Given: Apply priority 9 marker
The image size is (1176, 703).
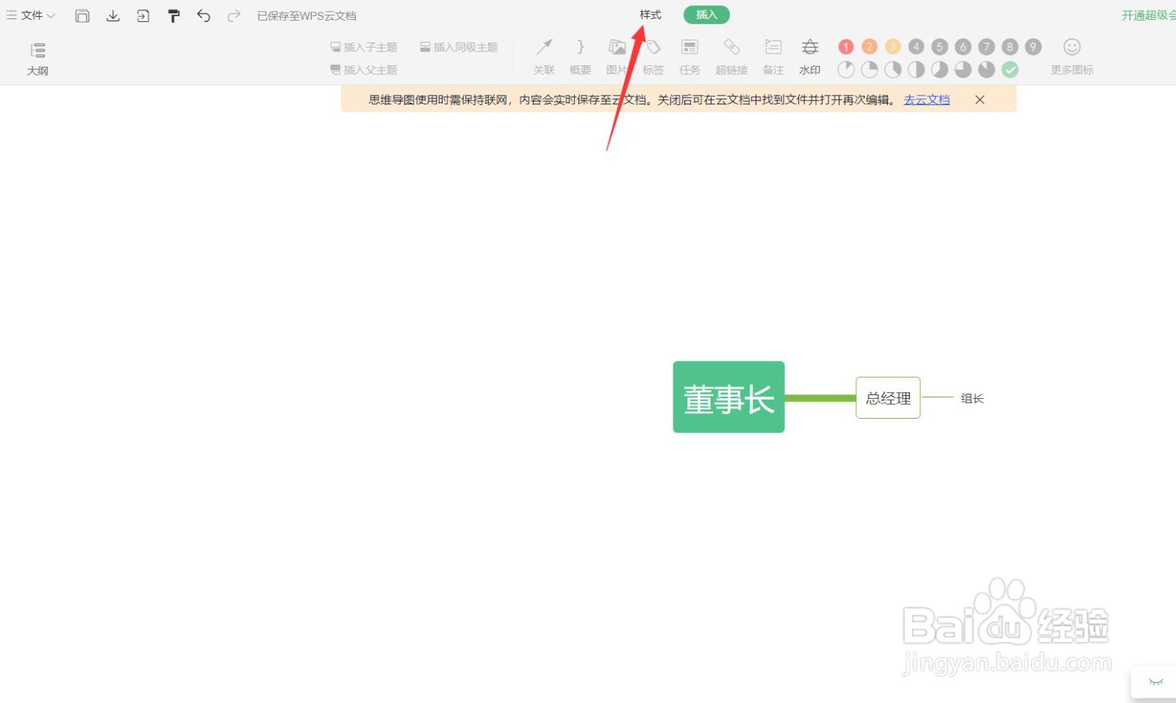Looking at the screenshot, I should point(1033,47).
